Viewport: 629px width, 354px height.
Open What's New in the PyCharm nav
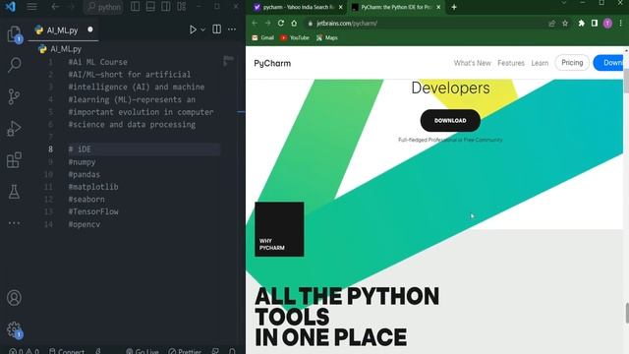pos(472,63)
